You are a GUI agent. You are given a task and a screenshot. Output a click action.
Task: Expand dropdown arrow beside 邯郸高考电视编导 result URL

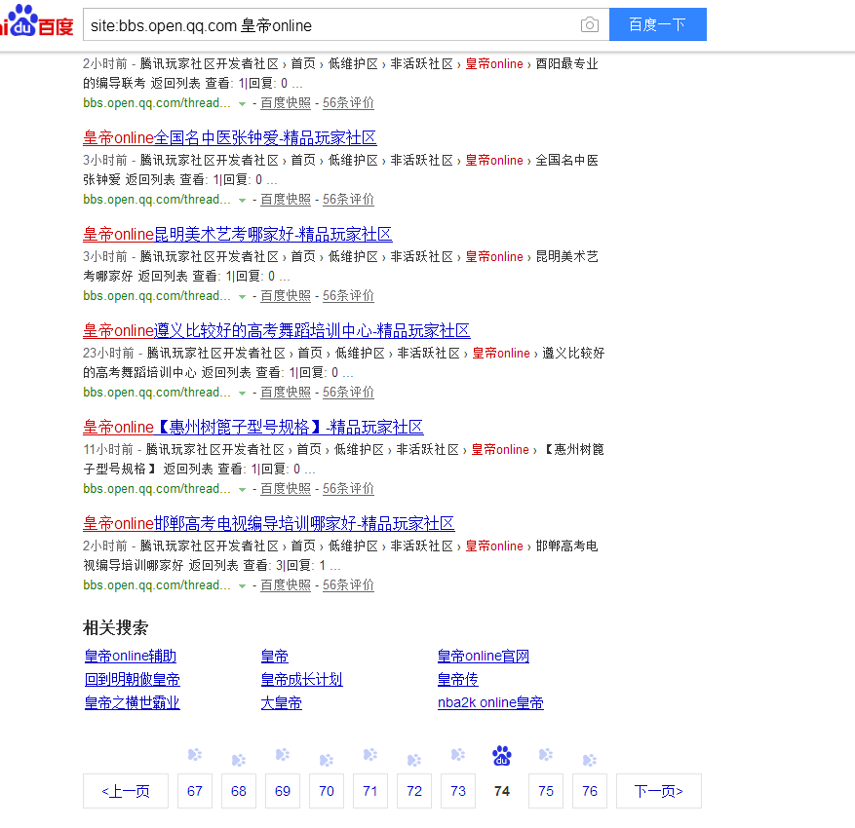(x=242, y=586)
